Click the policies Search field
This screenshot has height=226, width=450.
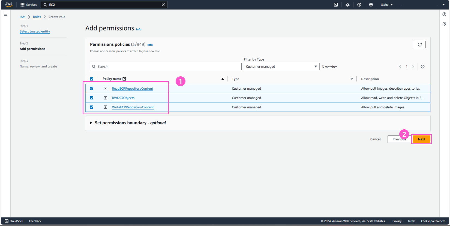(166, 67)
